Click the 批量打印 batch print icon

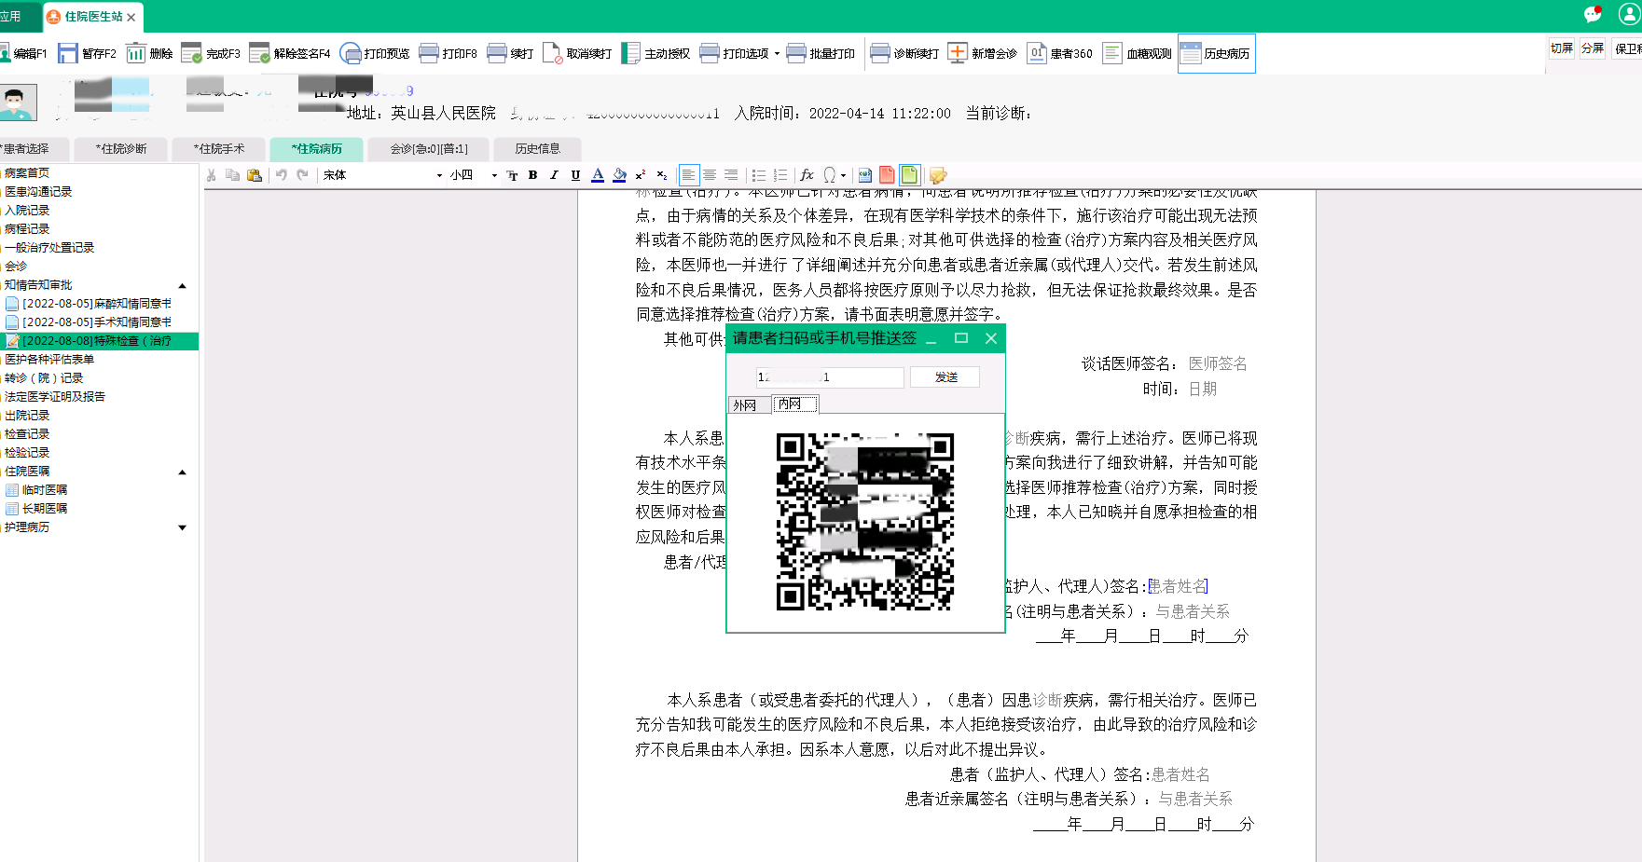point(796,53)
